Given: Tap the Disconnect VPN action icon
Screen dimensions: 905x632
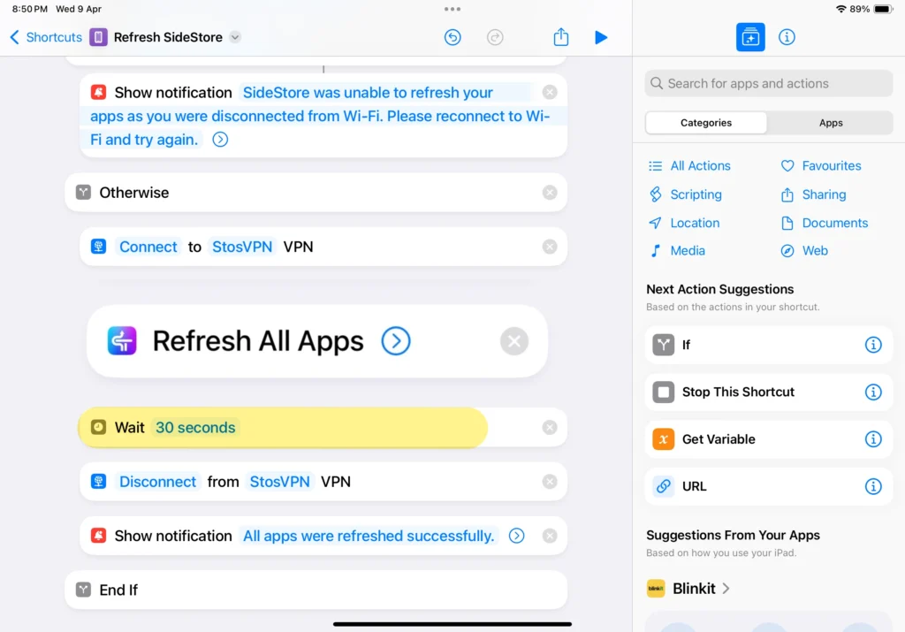Looking at the screenshot, I should click(98, 482).
